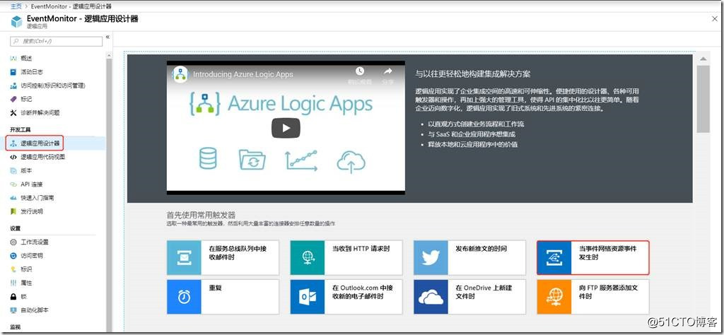This screenshot has height=335, width=724.
Task: Select the HTTP request trigger icon
Action: point(308,257)
